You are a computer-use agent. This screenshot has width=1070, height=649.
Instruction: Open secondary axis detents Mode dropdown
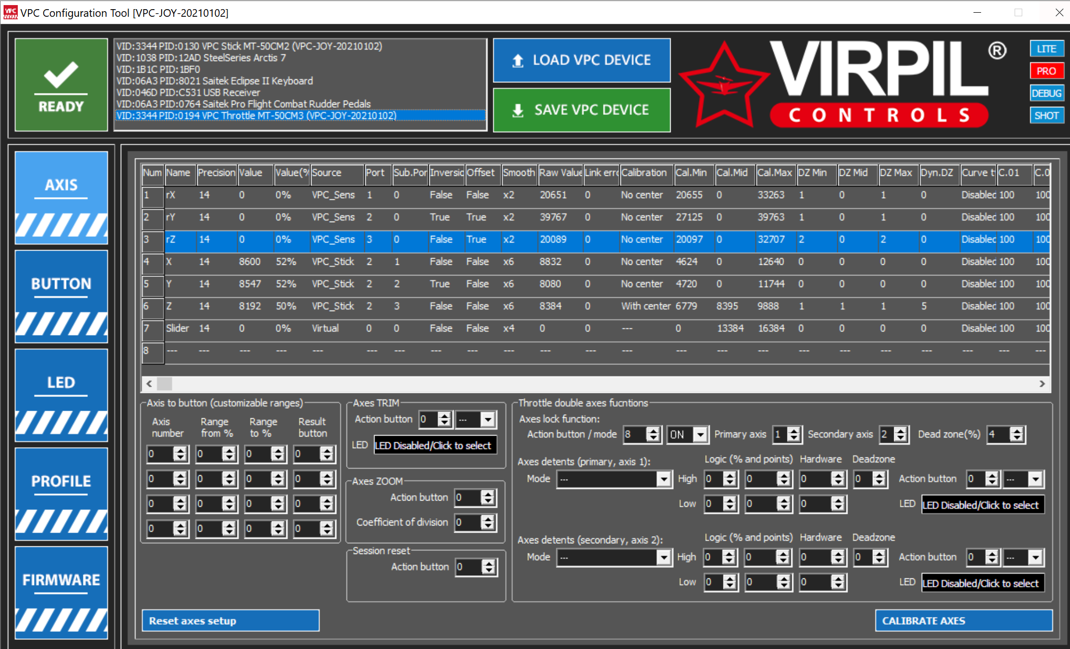click(615, 558)
